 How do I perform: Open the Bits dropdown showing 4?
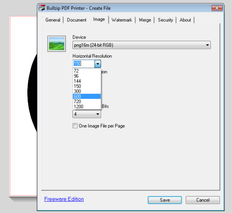[x=87, y=114]
